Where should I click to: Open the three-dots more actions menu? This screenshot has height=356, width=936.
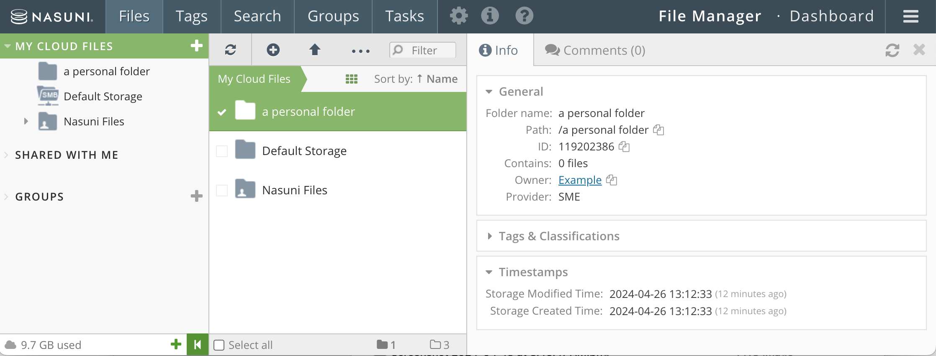click(360, 51)
